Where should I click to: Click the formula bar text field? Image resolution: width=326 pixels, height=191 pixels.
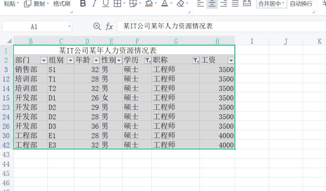pyautogui.click(x=222, y=26)
